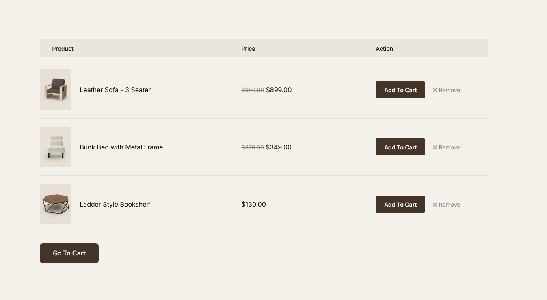Open the Bunk Bed with Metal Frame title
The image size is (547, 300).
[121, 147]
